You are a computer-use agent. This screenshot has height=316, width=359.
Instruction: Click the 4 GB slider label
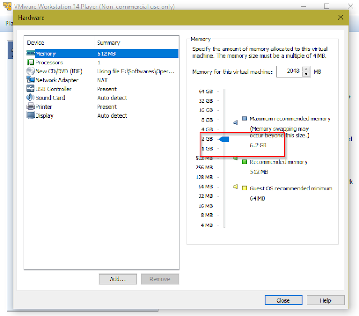(207, 129)
